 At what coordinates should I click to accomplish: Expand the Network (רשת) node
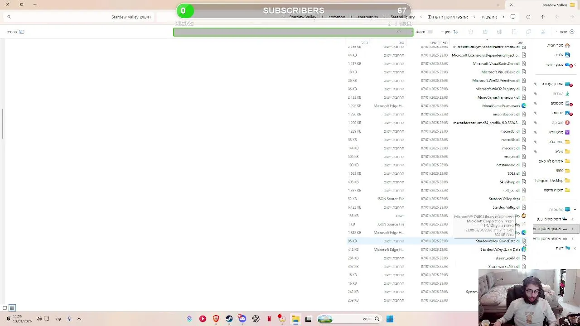575,248
